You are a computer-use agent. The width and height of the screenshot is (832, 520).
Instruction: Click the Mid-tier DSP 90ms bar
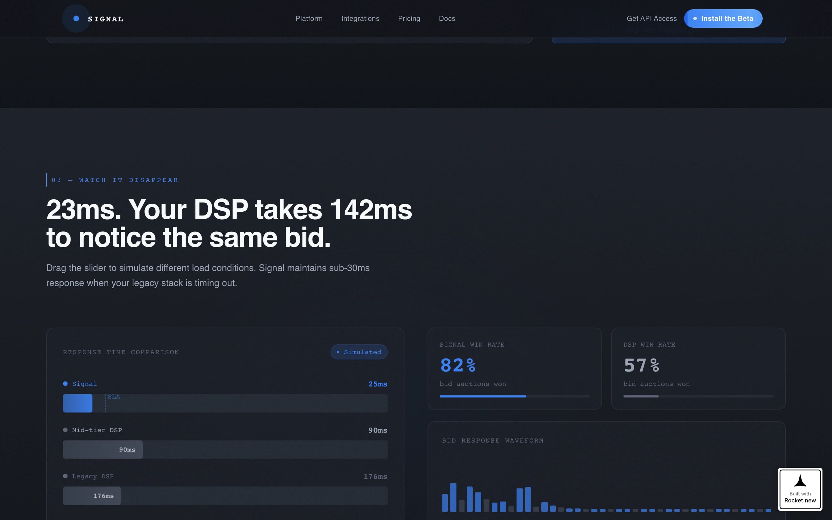tap(103, 450)
